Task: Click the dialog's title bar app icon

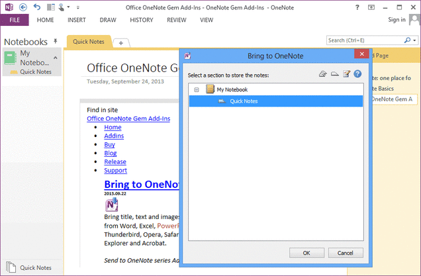Action: (x=187, y=56)
